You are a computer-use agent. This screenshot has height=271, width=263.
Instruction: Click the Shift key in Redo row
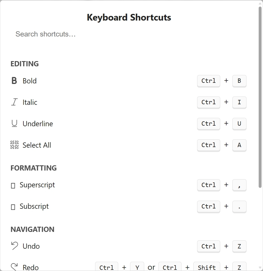(x=207, y=267)
